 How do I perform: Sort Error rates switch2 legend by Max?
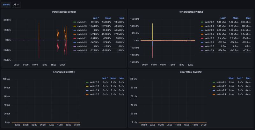click(248, 78)
